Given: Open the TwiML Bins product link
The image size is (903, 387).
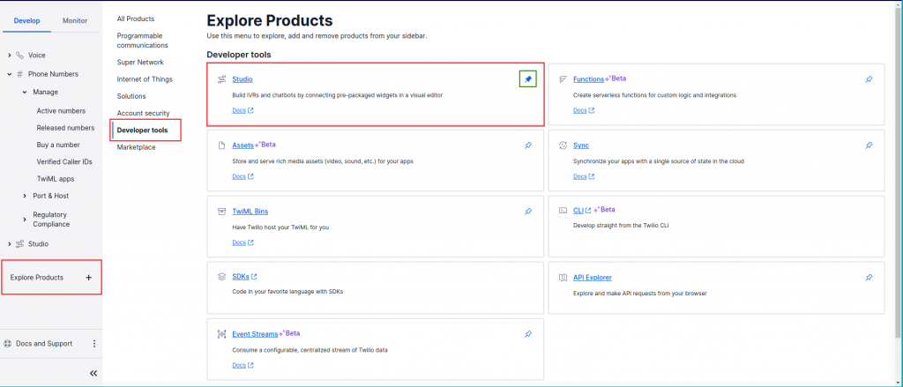Looking at the screenshot, I should tap(250, 212).
